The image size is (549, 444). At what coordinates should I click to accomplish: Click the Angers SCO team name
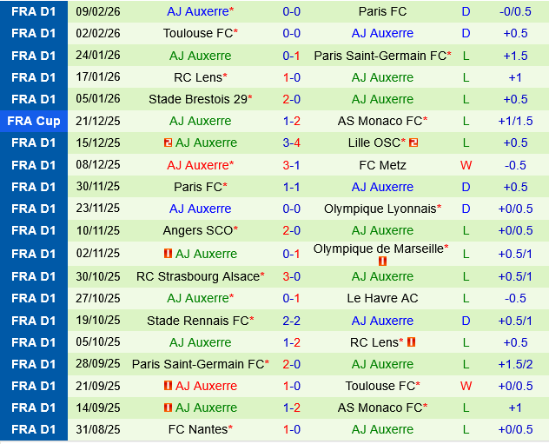click(196, 230)
